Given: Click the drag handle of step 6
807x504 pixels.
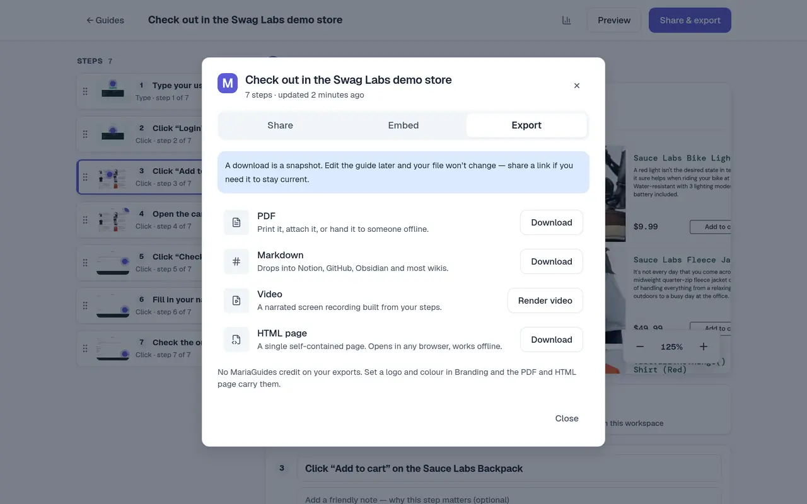Looking at the screenshot, I should coord(85,306).
